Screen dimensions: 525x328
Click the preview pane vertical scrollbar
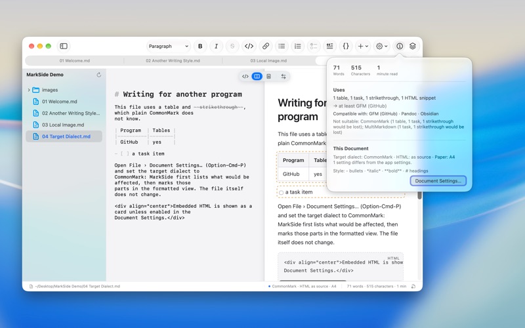point(419,195)
